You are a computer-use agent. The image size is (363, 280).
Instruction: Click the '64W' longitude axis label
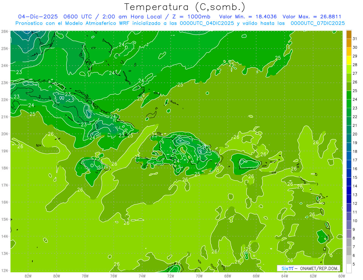tap(285, 275)
